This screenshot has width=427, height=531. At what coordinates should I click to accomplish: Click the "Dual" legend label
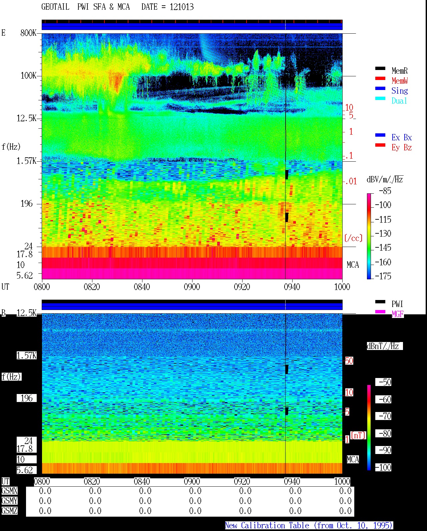click(400, 101)
